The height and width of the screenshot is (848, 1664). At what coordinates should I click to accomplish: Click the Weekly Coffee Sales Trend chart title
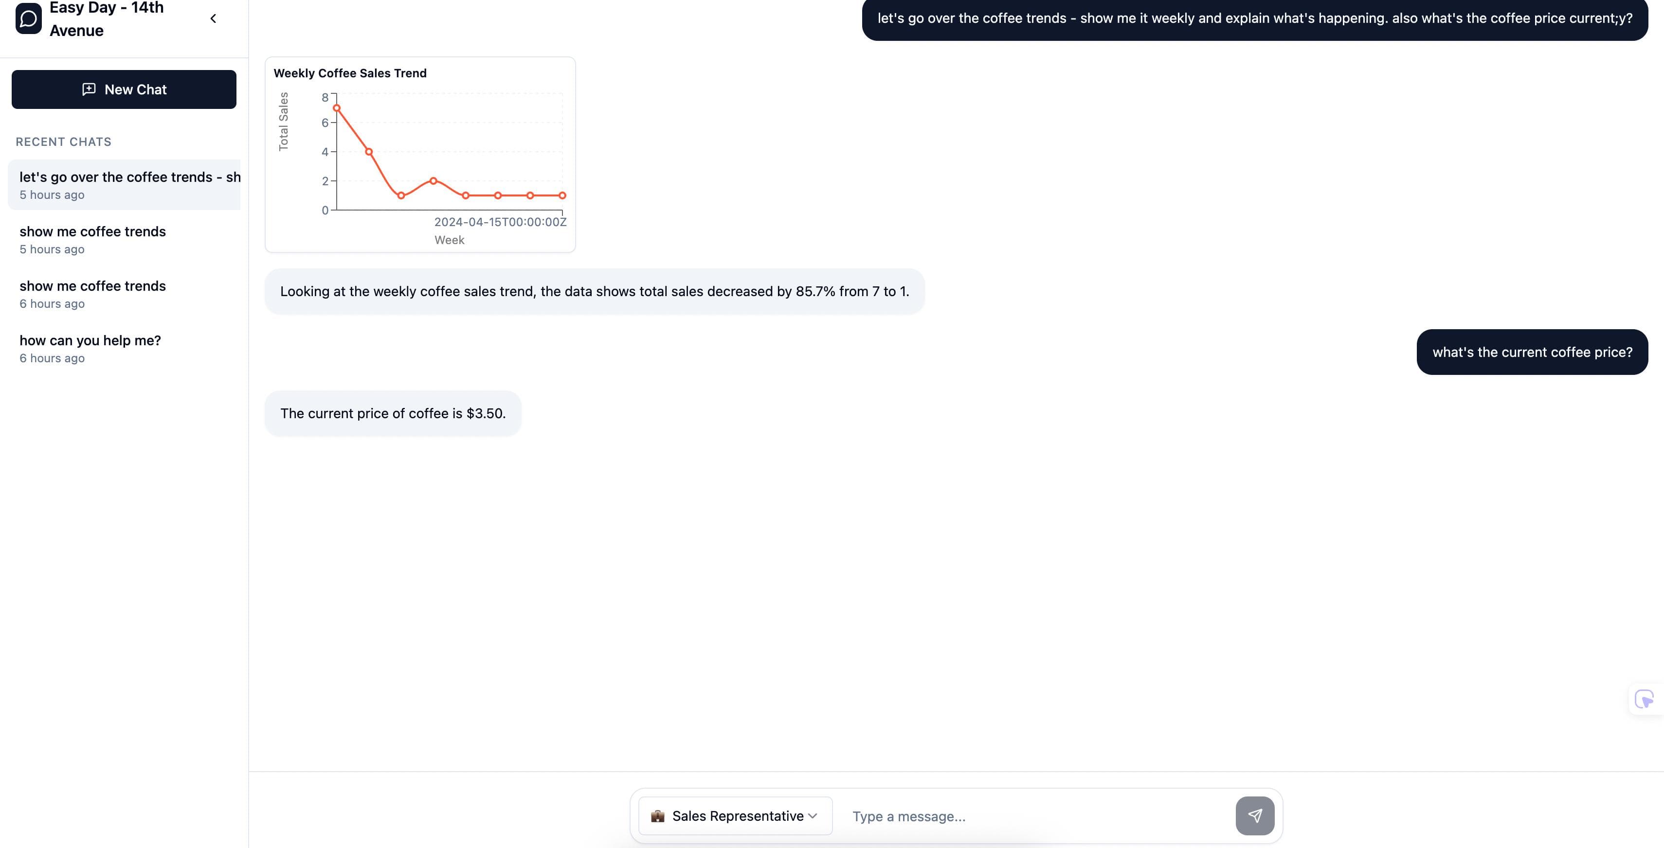point(350,73)
